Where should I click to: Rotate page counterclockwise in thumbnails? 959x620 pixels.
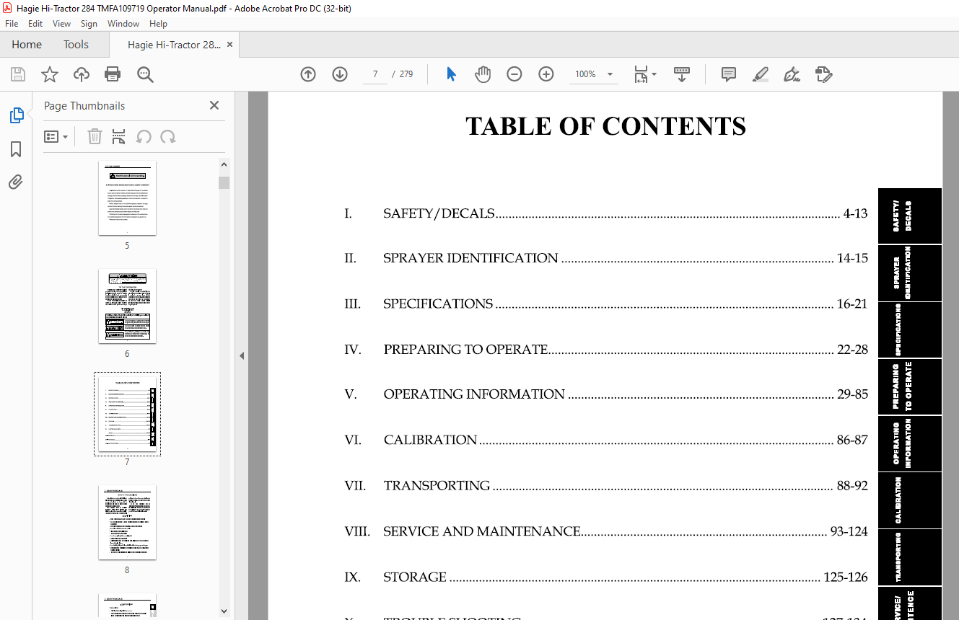(144, 136)
